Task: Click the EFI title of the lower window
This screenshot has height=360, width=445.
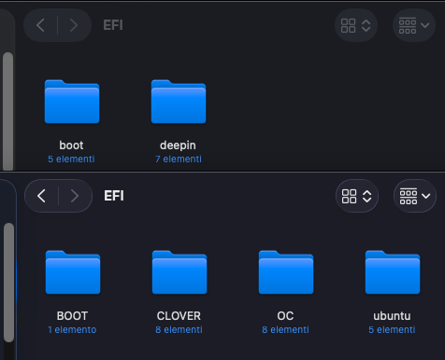Action: click(114, 196)
